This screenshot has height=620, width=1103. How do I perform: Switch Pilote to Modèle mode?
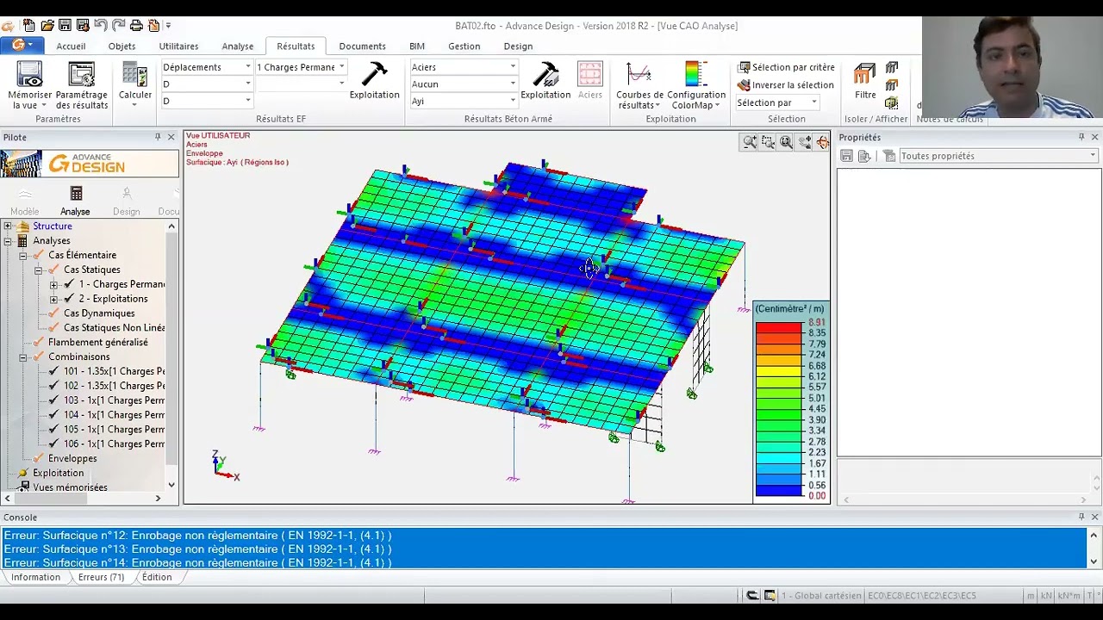24,201
